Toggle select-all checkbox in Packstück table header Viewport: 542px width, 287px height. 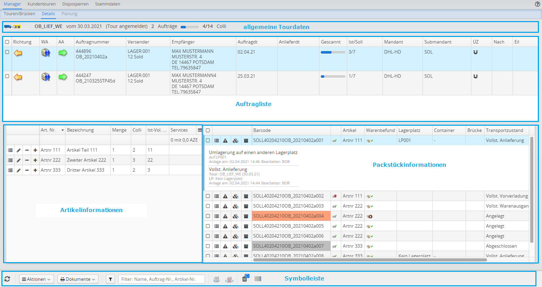coord(208,131)
